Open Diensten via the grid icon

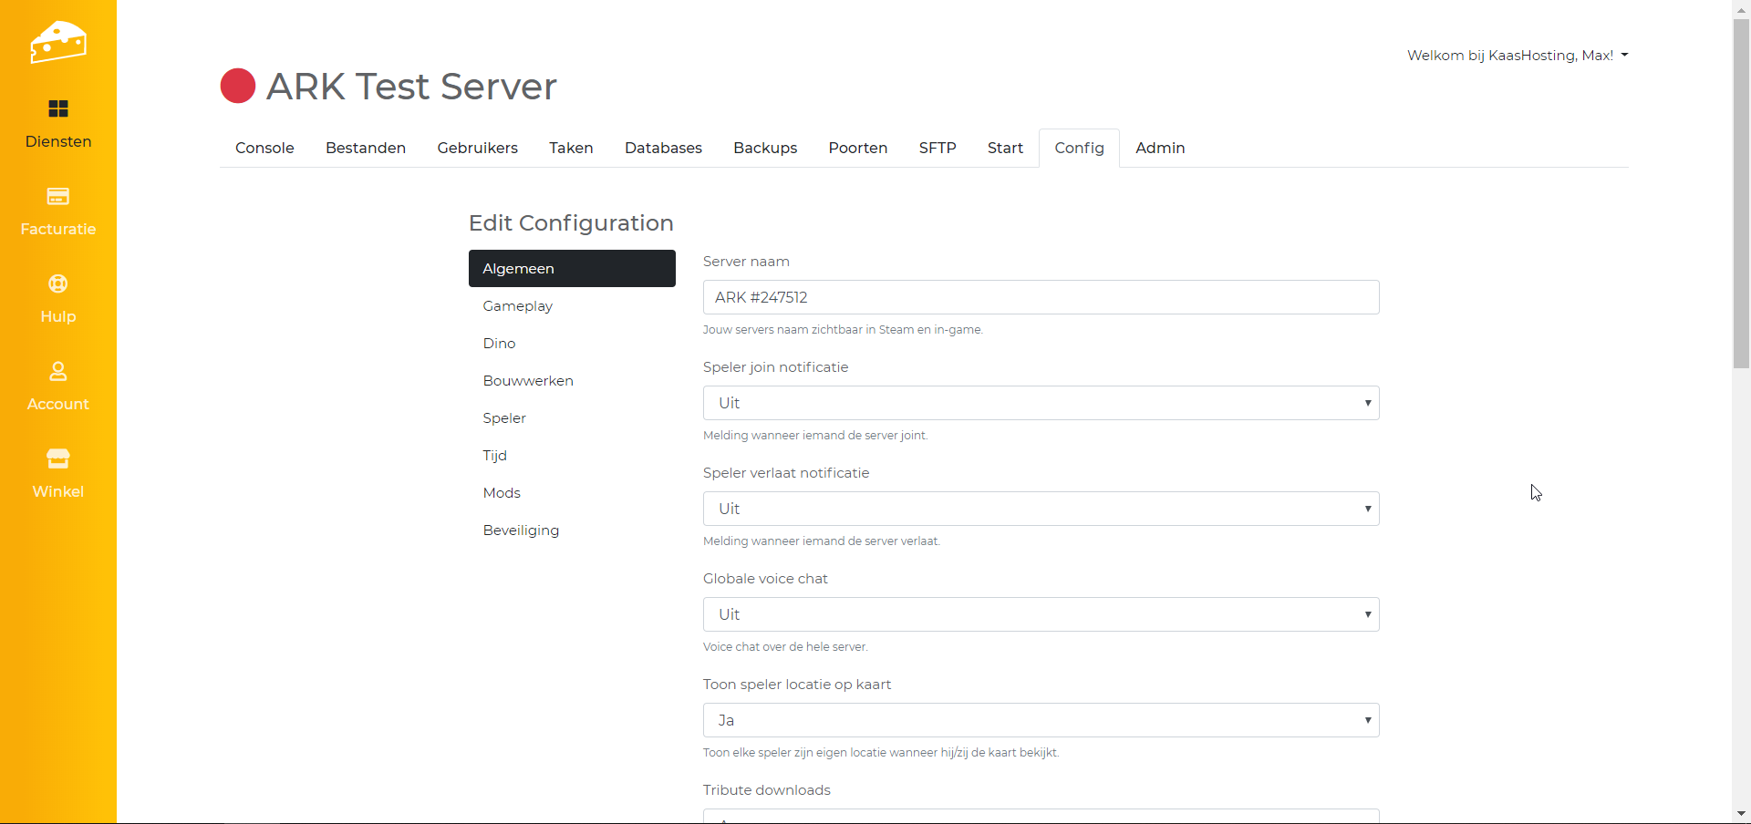58,109
